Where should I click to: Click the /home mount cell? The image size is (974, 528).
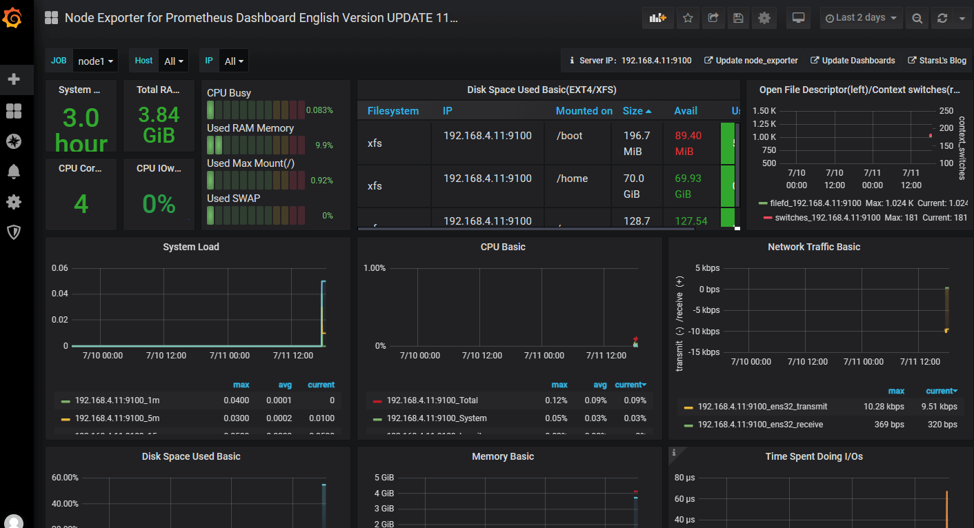[x=573, y=179]
